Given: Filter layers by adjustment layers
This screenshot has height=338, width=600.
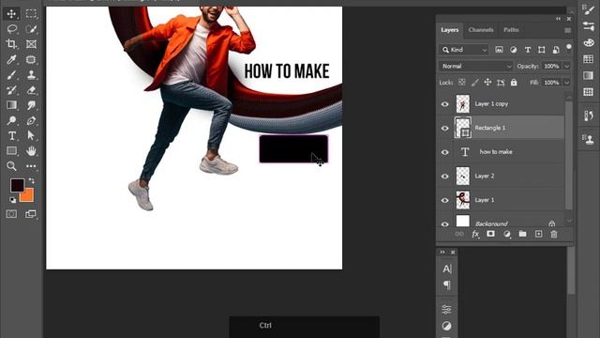Looking at the screenshot, I should (513, 50).
